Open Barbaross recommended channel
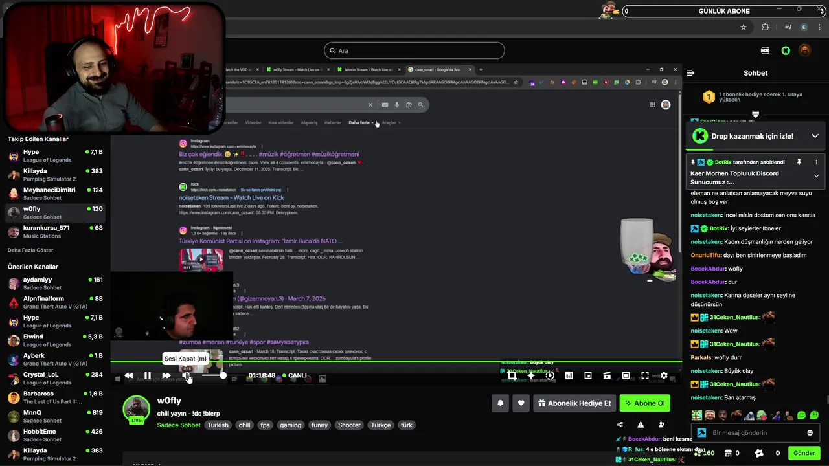 [55, 397]
